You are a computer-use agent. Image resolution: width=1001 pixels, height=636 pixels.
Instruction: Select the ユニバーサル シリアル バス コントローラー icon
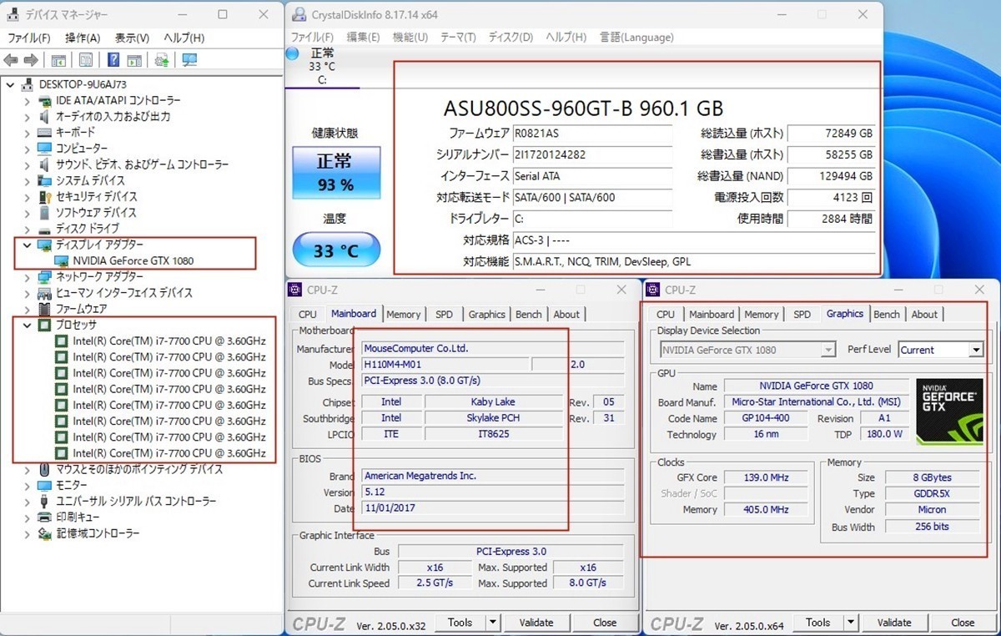point(45,501)
